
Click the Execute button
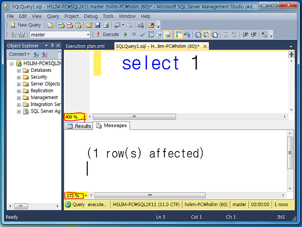[x=107, y=34]
